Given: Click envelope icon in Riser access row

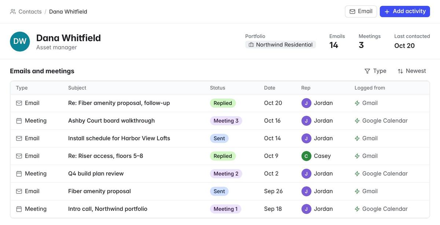Looking at the screenshot, I should (x=19, y=156).
